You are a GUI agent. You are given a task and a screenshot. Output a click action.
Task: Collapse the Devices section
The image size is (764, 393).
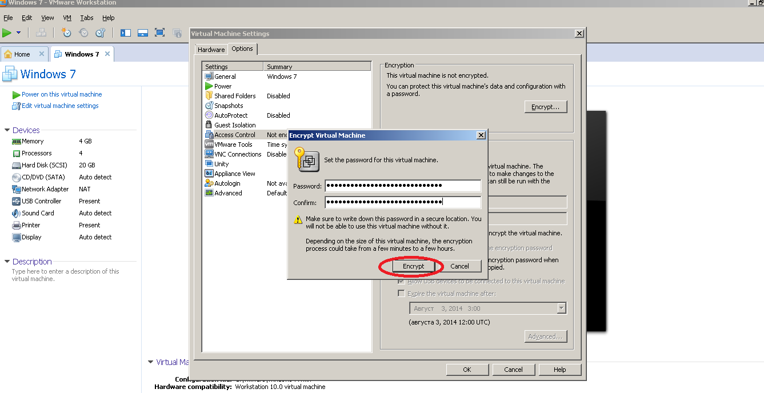7,130
